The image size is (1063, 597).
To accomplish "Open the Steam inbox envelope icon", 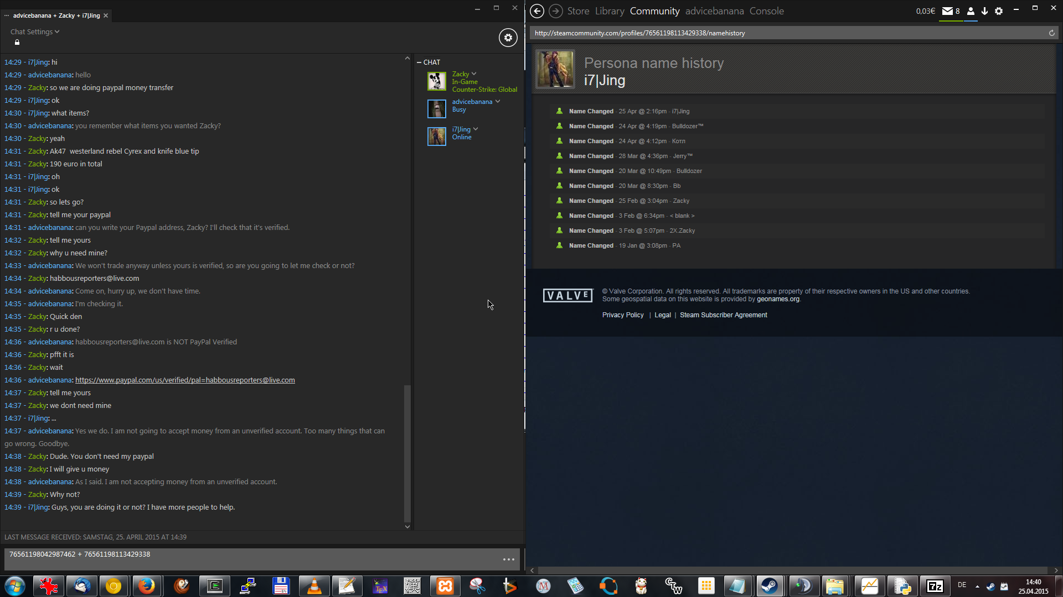I will (x=947, y=11).
